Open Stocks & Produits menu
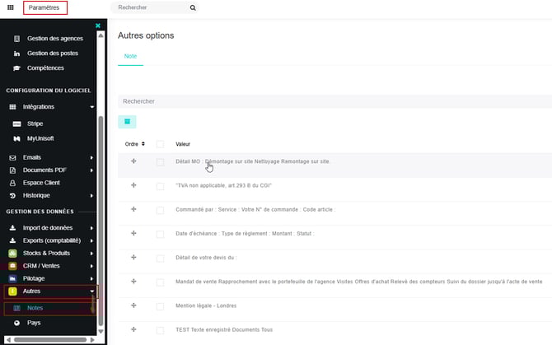This screenshot has width=552, height=345. pos(48,254)
